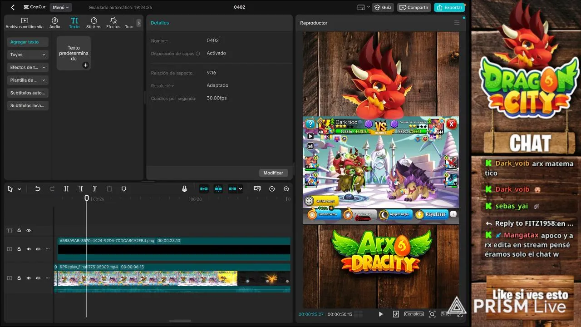Zoom in the timeline
This screenshot has height=327, width=581.
[x=286, y=189]
